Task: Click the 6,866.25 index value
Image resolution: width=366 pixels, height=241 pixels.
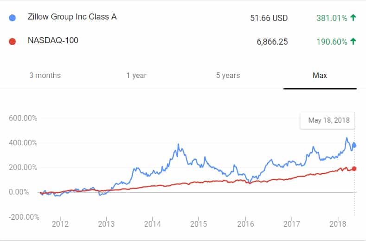Action: pyautogui.click(x=272, y=42)
